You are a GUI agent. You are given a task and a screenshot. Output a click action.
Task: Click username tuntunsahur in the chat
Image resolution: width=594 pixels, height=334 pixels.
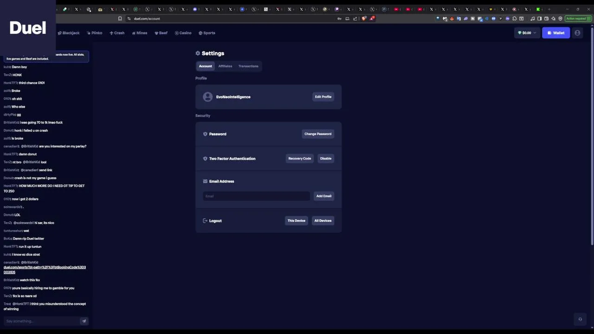pyautogui.click(x=13, y=231)
